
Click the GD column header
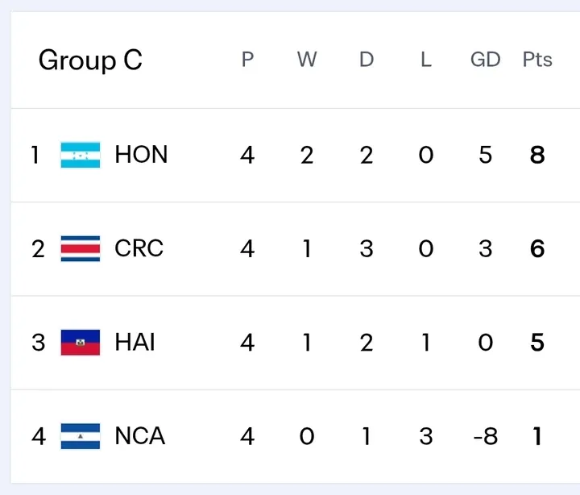(x=485, y=60)
